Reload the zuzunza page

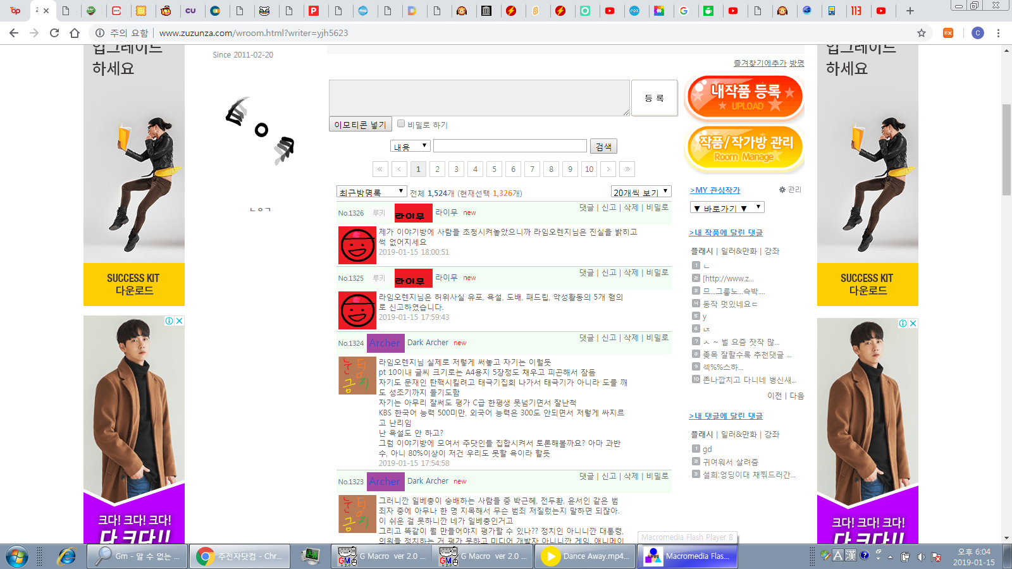point(54,33)
